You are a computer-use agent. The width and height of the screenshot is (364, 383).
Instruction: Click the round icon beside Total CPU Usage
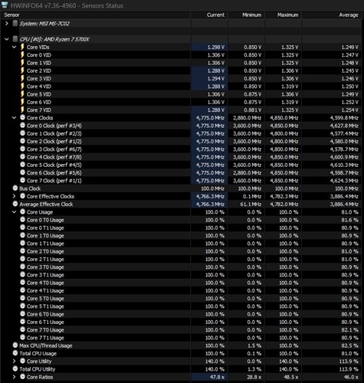tap(15, 353)
